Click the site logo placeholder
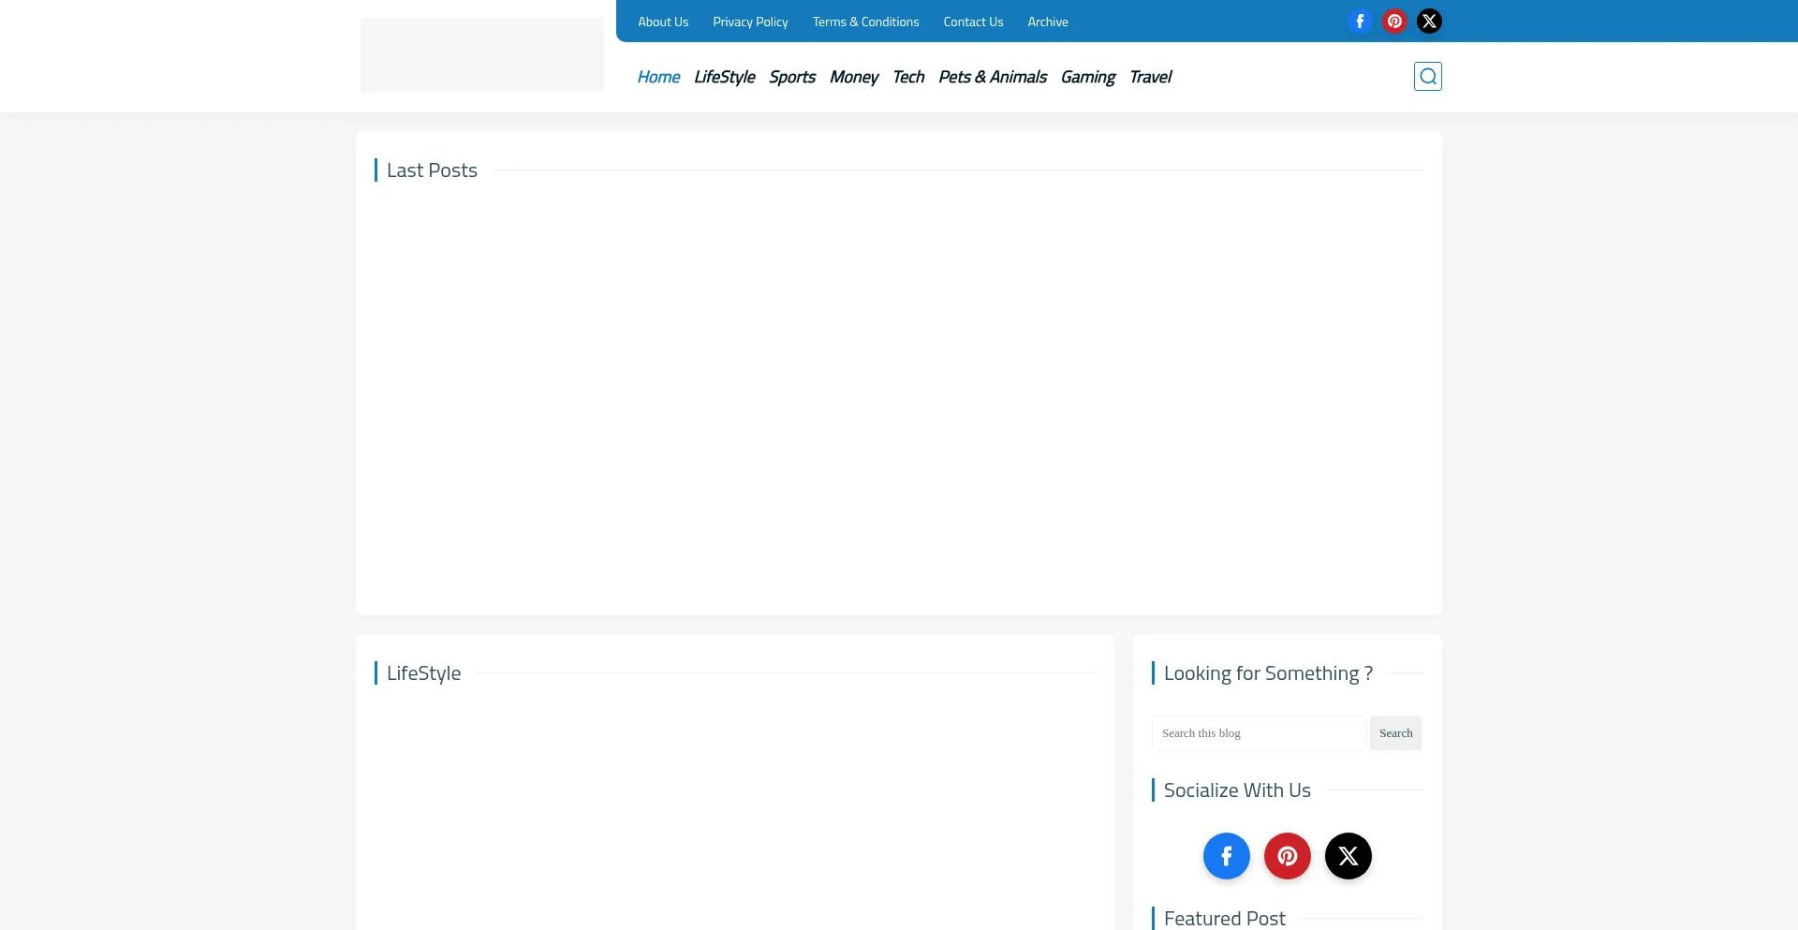The height and width of the screenshot is (930, 1798). tap(482, 54)
